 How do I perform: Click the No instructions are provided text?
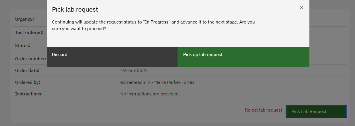(150, 94)
